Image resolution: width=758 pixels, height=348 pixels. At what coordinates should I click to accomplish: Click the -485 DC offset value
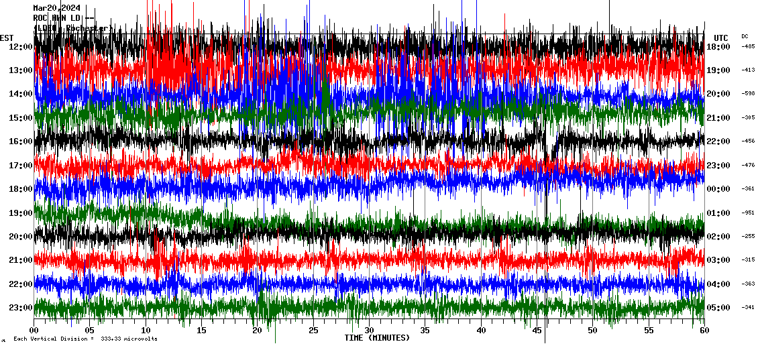[748, 47]
